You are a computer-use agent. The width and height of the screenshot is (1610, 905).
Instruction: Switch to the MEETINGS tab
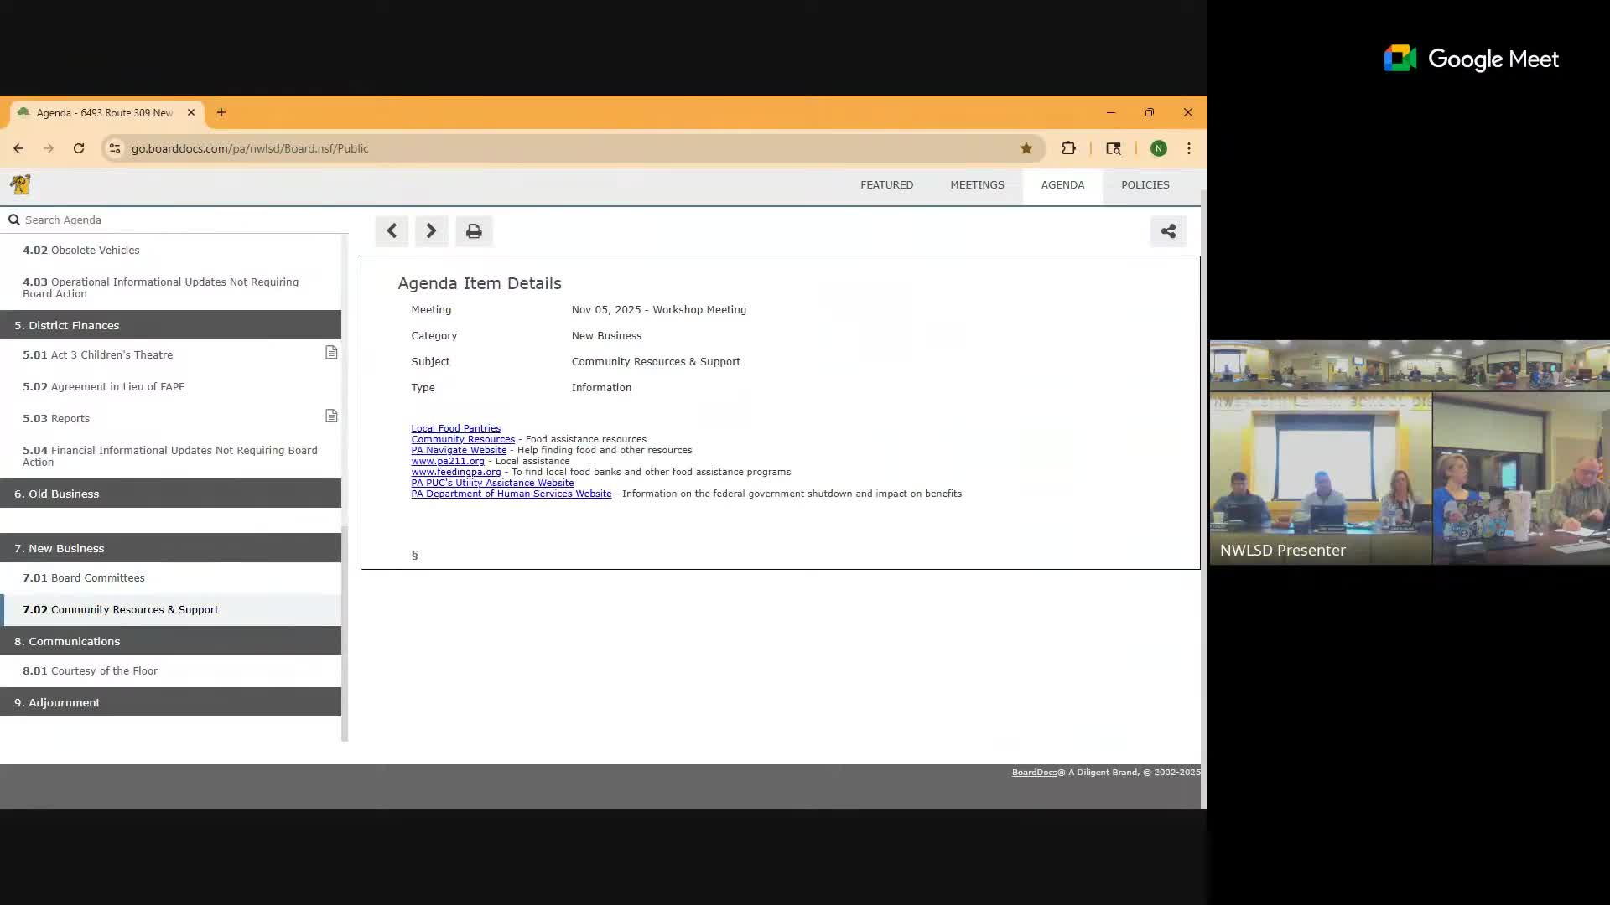click(x=977, y=185)
